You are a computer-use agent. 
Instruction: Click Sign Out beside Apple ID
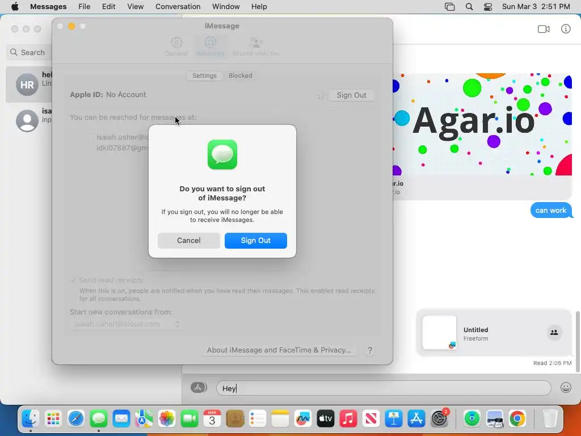[351, 95]
